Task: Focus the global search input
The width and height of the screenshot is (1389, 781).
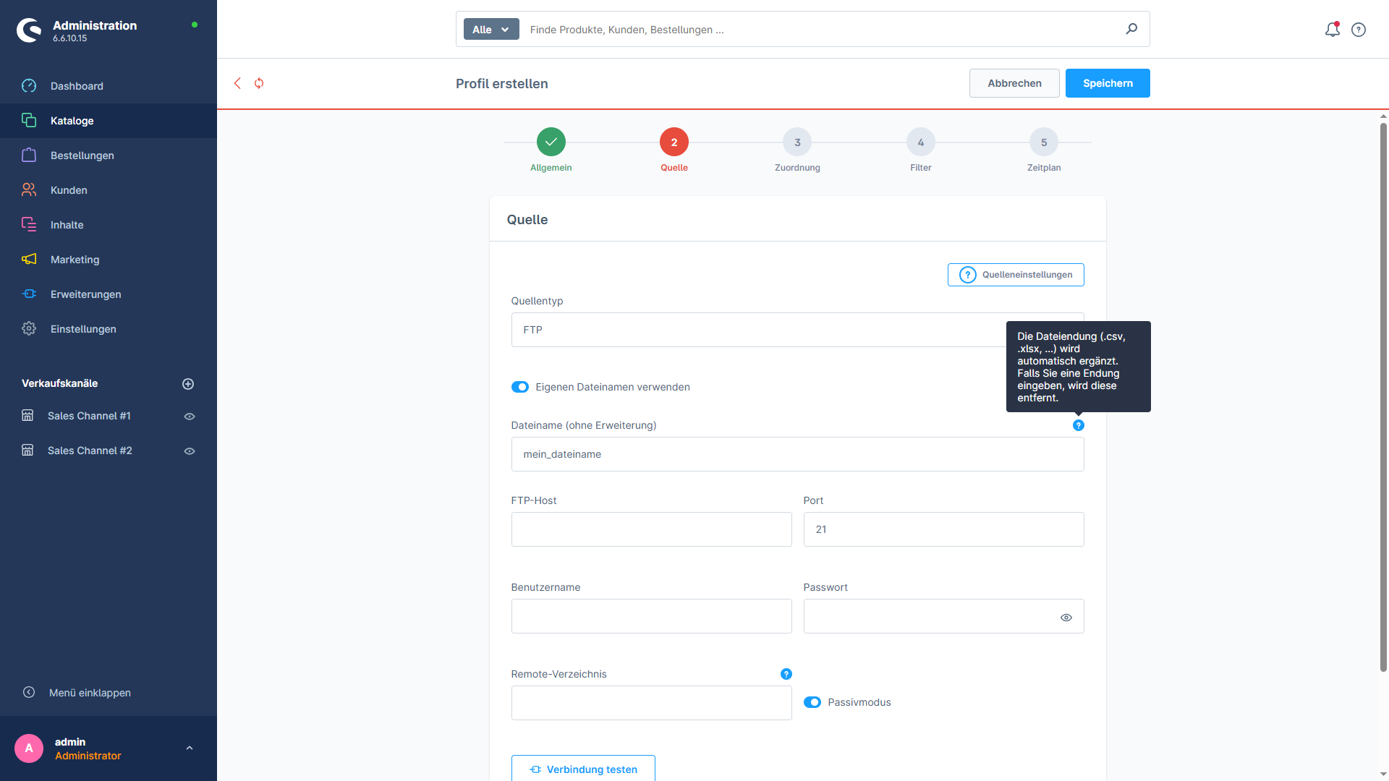Action: (821, 30)
